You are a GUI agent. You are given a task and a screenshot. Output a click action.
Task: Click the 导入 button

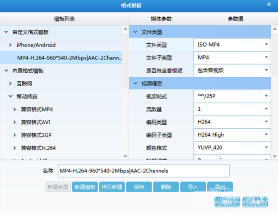coord(193,187)
